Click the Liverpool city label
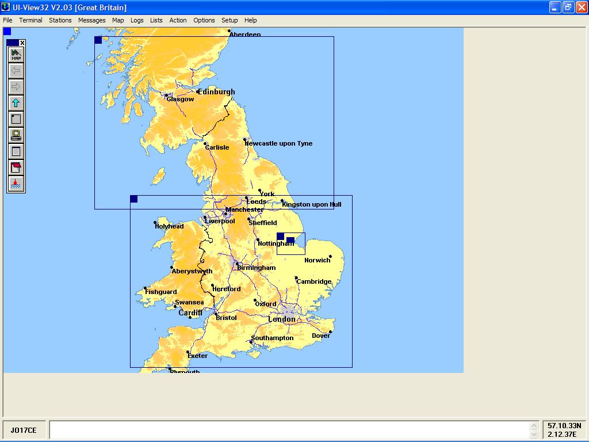Viewport: 589px width, 442px height. [x=220, y=221]
